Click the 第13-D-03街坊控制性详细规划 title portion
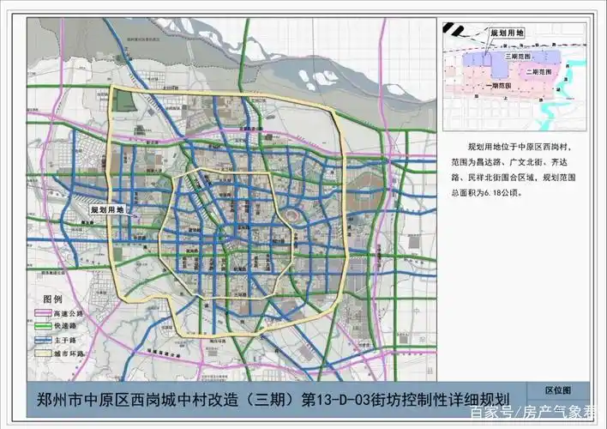607x429 pixels. [x=406, y=400]
